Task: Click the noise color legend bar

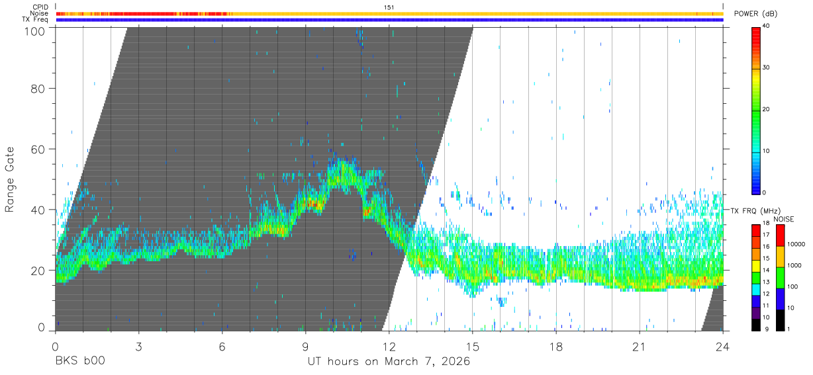Action: coord(780,277)
